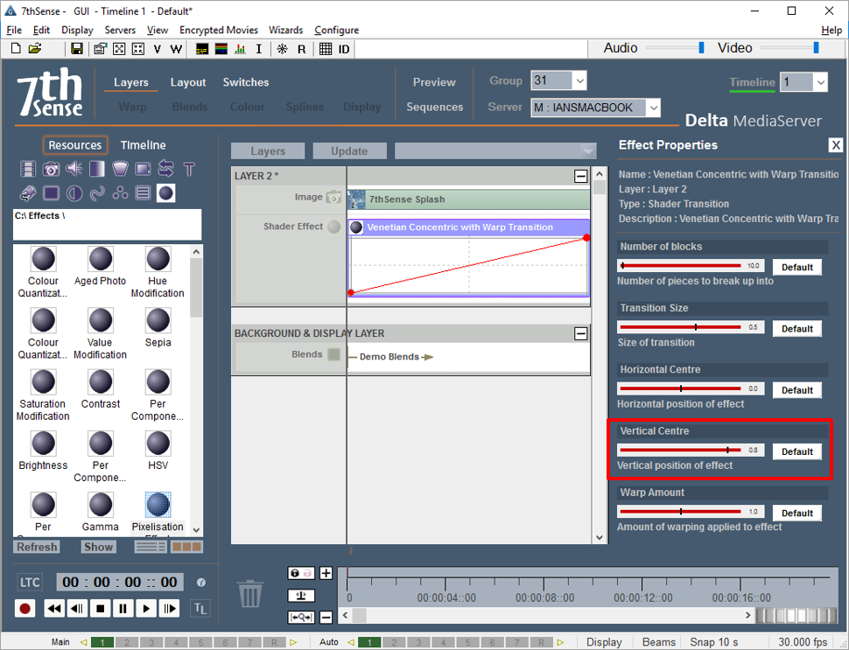Click the expand arrows toolbar icon

[x=119, y=49]
